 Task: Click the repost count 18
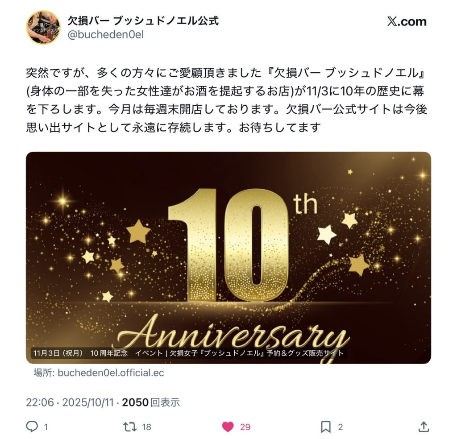coord(146,427)
